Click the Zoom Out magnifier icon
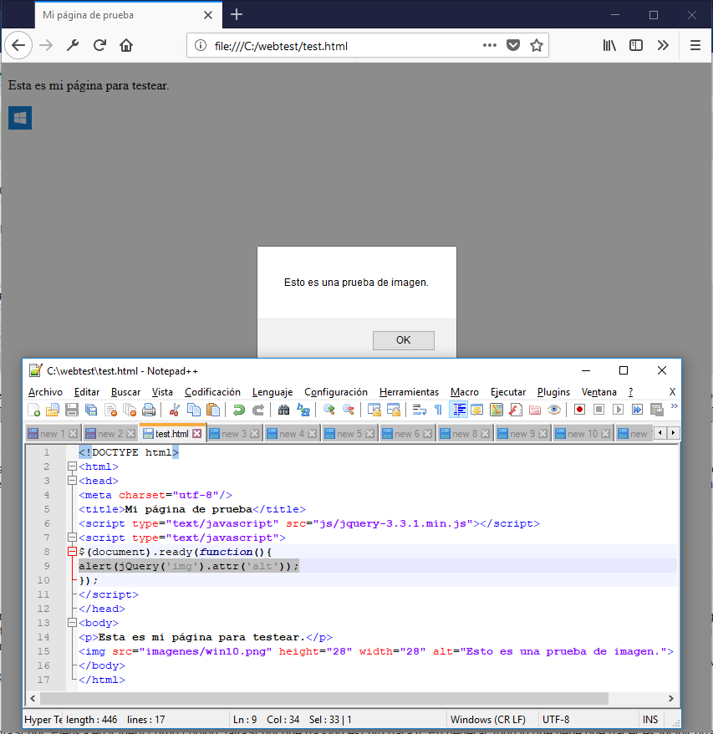 point(348,410)
